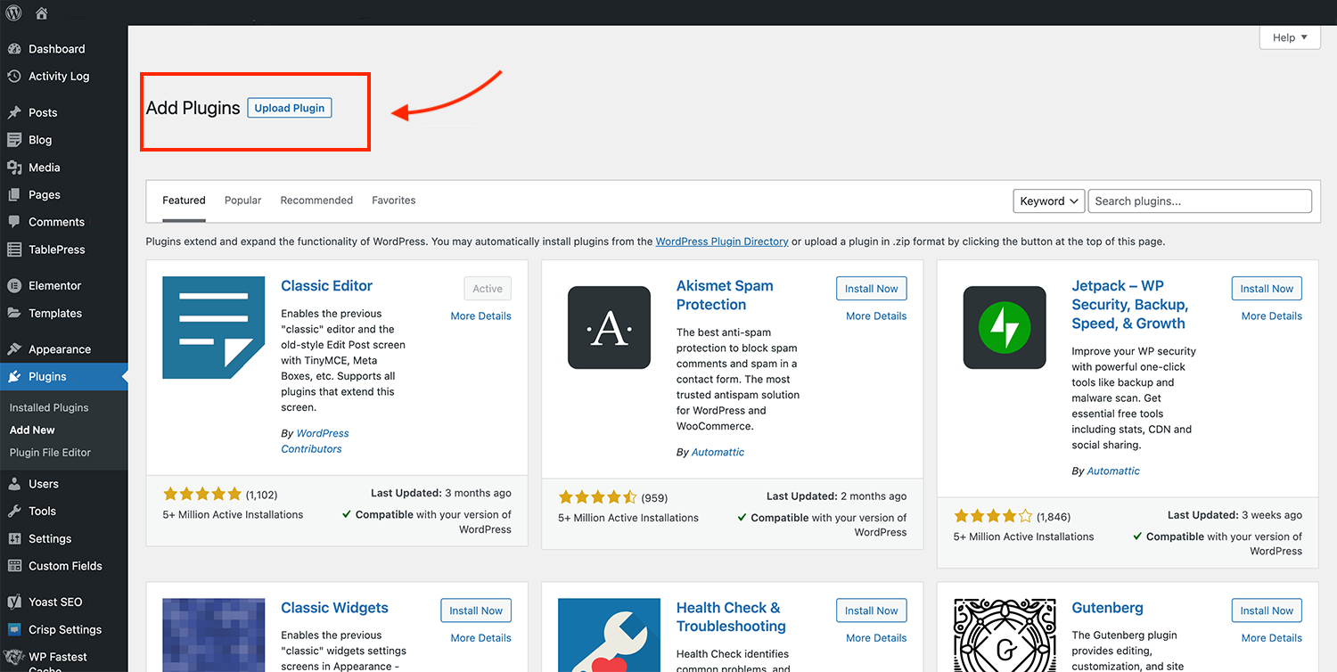Click the Appearance paintbrush icon

coord(14,349)
